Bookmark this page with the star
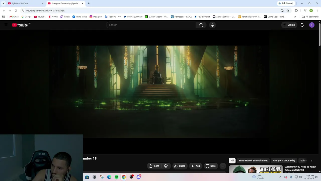 288,11
